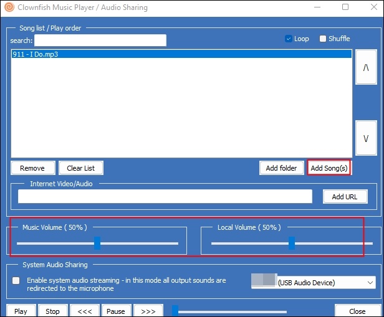Remove the selected song from list

pos(32,168)
